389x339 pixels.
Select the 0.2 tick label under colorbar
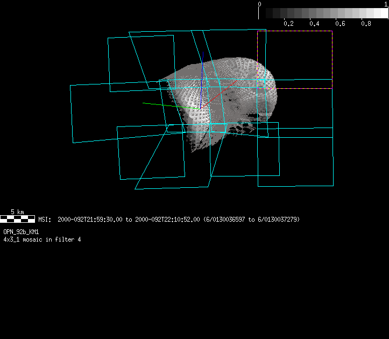pyautogui.click(x=288, y=24)
